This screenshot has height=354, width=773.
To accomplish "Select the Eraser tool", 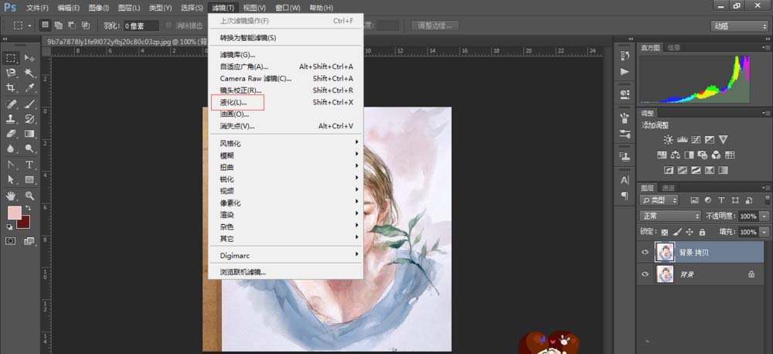I will tap(11, 134).
